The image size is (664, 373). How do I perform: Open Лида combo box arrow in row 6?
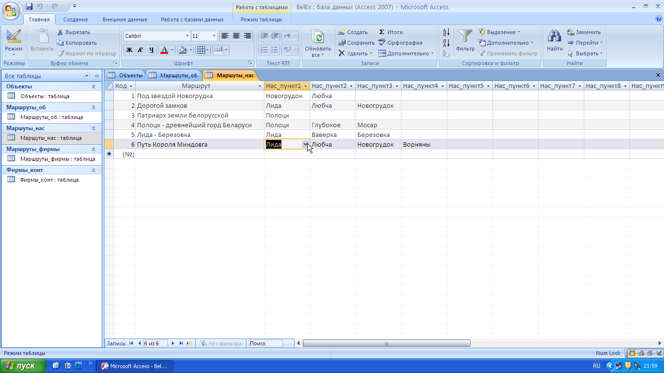[x=305, y=144]
